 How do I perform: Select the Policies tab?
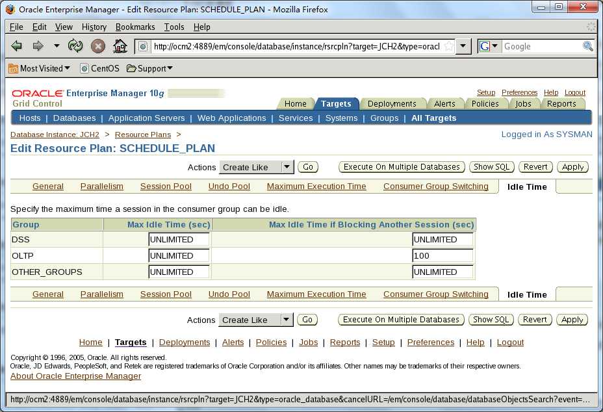pyautogui.click(x=485, y=104)
